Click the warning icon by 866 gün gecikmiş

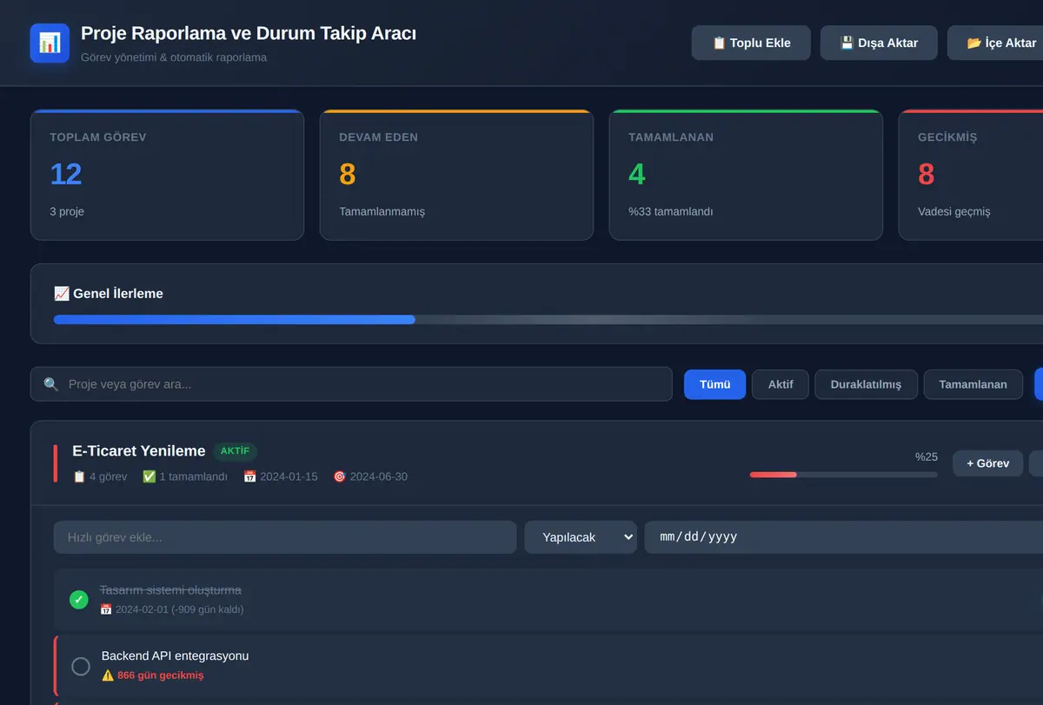(108, 675)
